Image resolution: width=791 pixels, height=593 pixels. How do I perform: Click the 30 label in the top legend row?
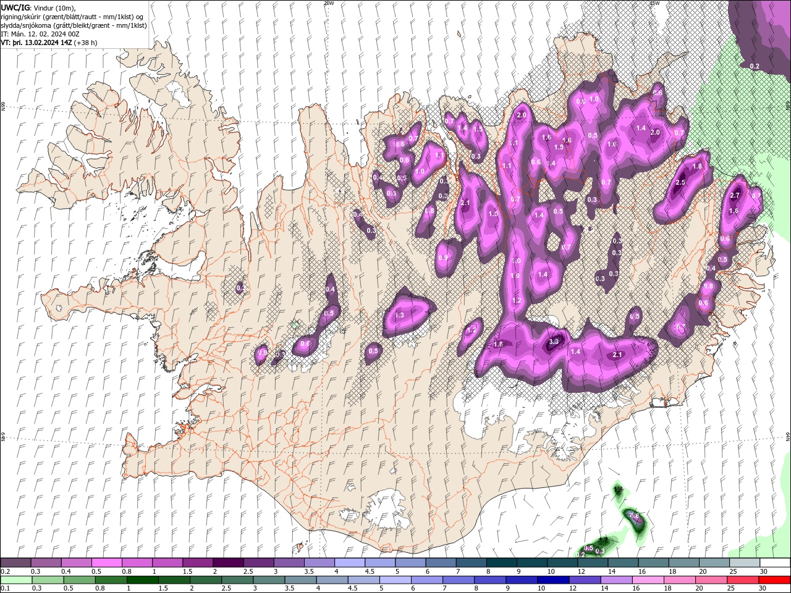(764, 571)
